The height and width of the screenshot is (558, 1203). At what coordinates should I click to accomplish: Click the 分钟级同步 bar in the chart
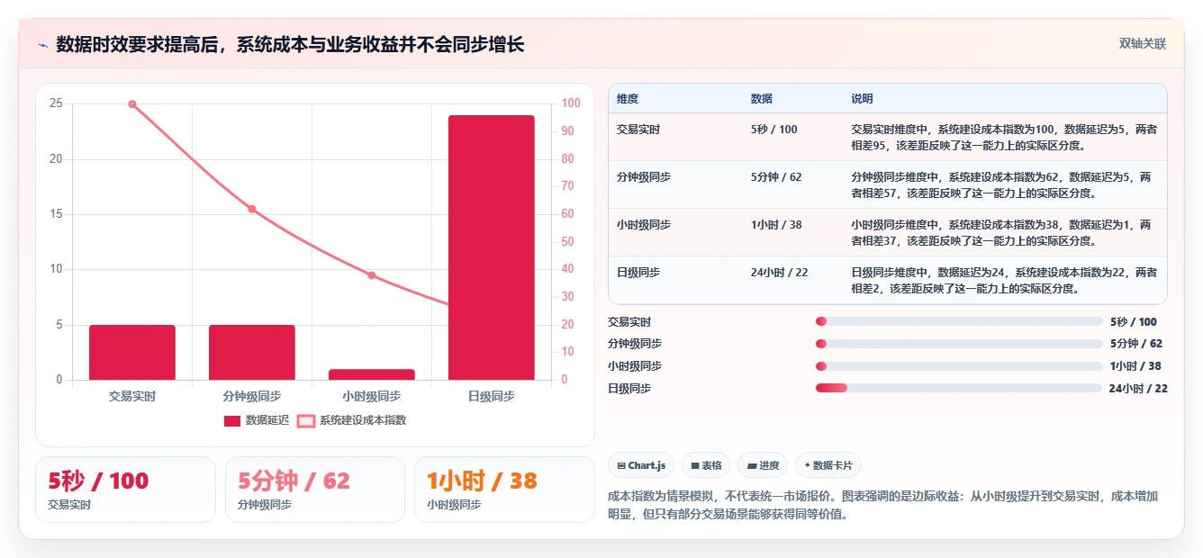coord(252,352)
